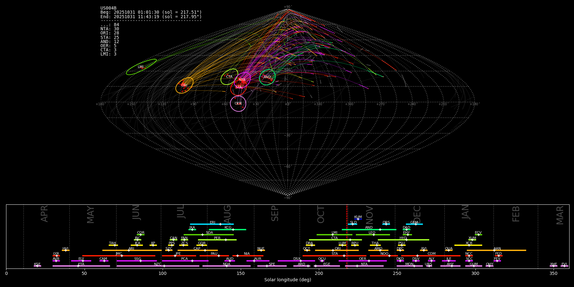Click the Solar longitude axis label
Viewport: 574px width, 287px height.
coord(288,280)
